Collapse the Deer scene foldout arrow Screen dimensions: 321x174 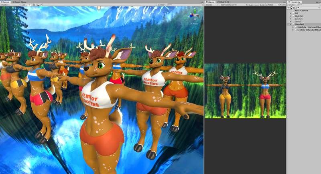(x=288, y=8)
